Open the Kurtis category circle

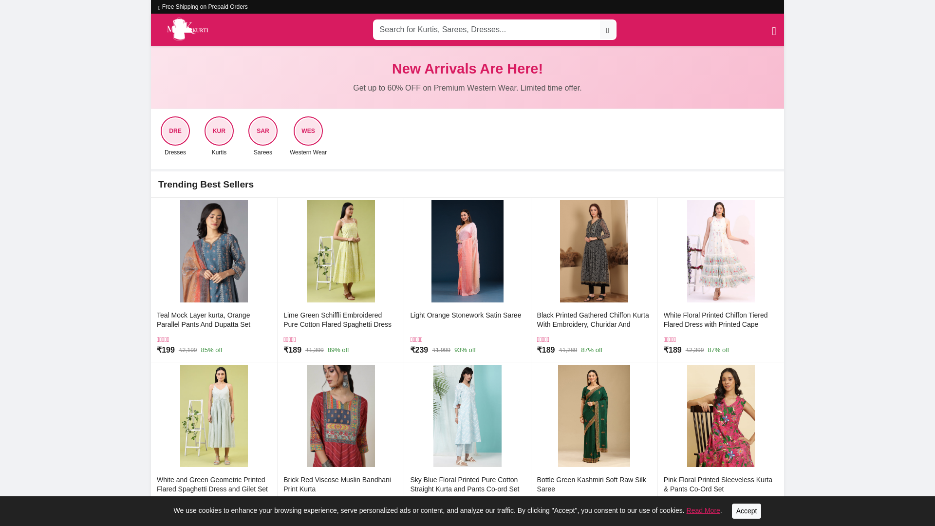click(219, 131)
